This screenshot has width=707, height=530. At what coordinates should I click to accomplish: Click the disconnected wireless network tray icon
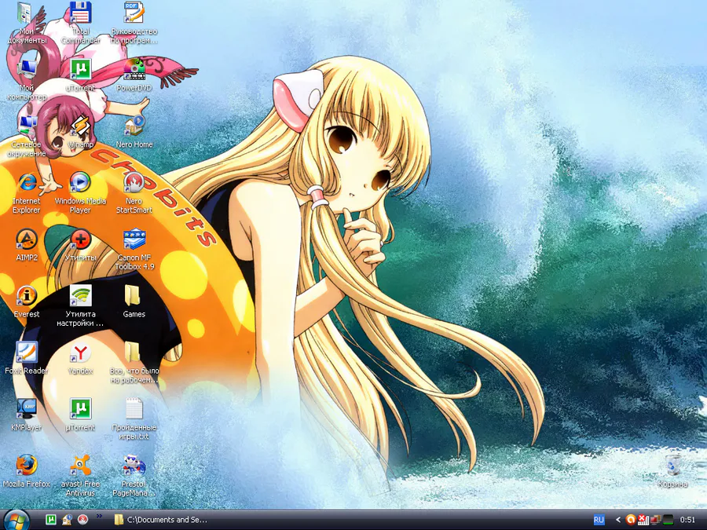(x=643, y=520)
